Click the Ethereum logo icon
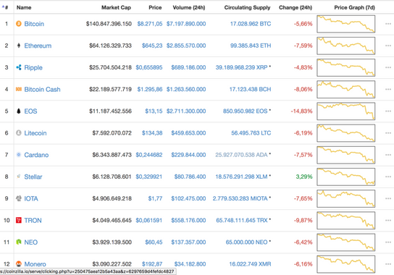This screenshot has width=394, height=275. [x=19, y=46]
